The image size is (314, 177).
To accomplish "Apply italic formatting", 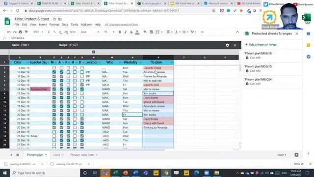I will pos(126,32).
